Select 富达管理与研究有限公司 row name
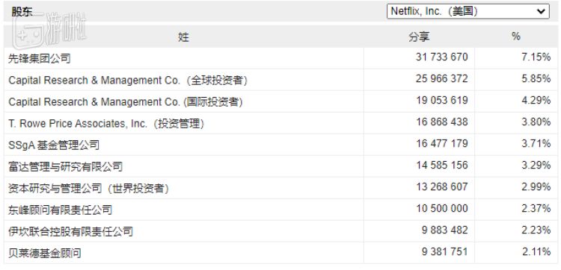This screenshot has height=270, width=561. click(66, 166)
